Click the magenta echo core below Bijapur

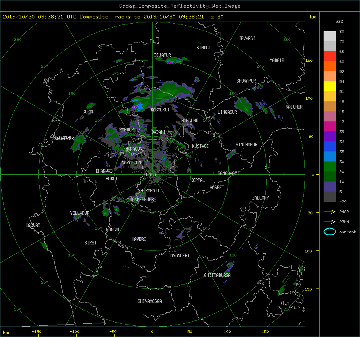tap(170, 62)
